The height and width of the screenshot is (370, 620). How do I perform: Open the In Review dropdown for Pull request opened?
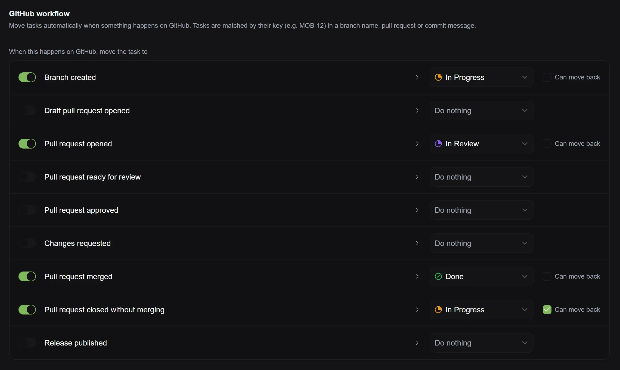pyautogui.click(x=482, y=144)
